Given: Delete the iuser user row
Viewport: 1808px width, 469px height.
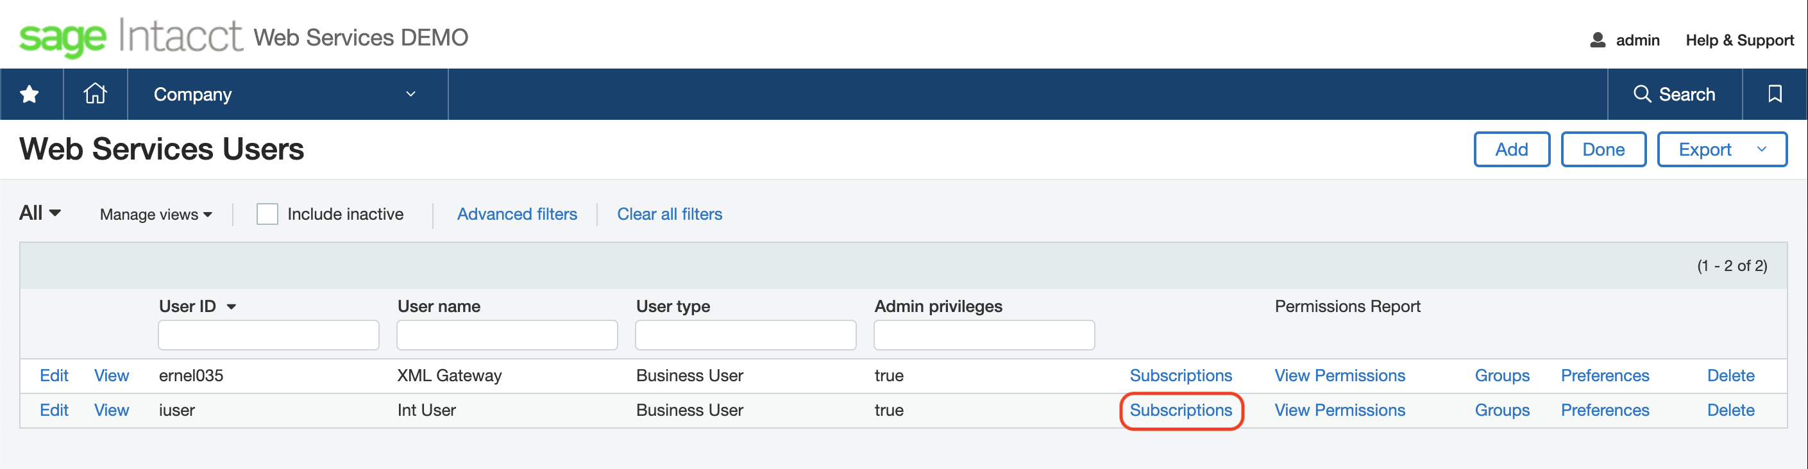Looking at the screenshot, I should tap(1730, 410).
